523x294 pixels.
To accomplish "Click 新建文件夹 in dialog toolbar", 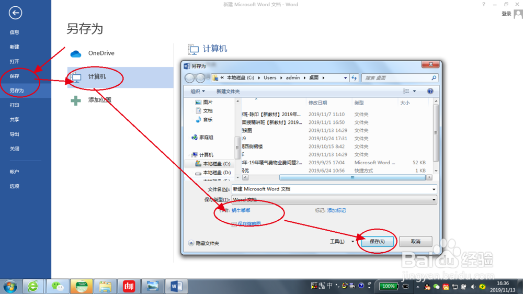I will tap(228, 92).
